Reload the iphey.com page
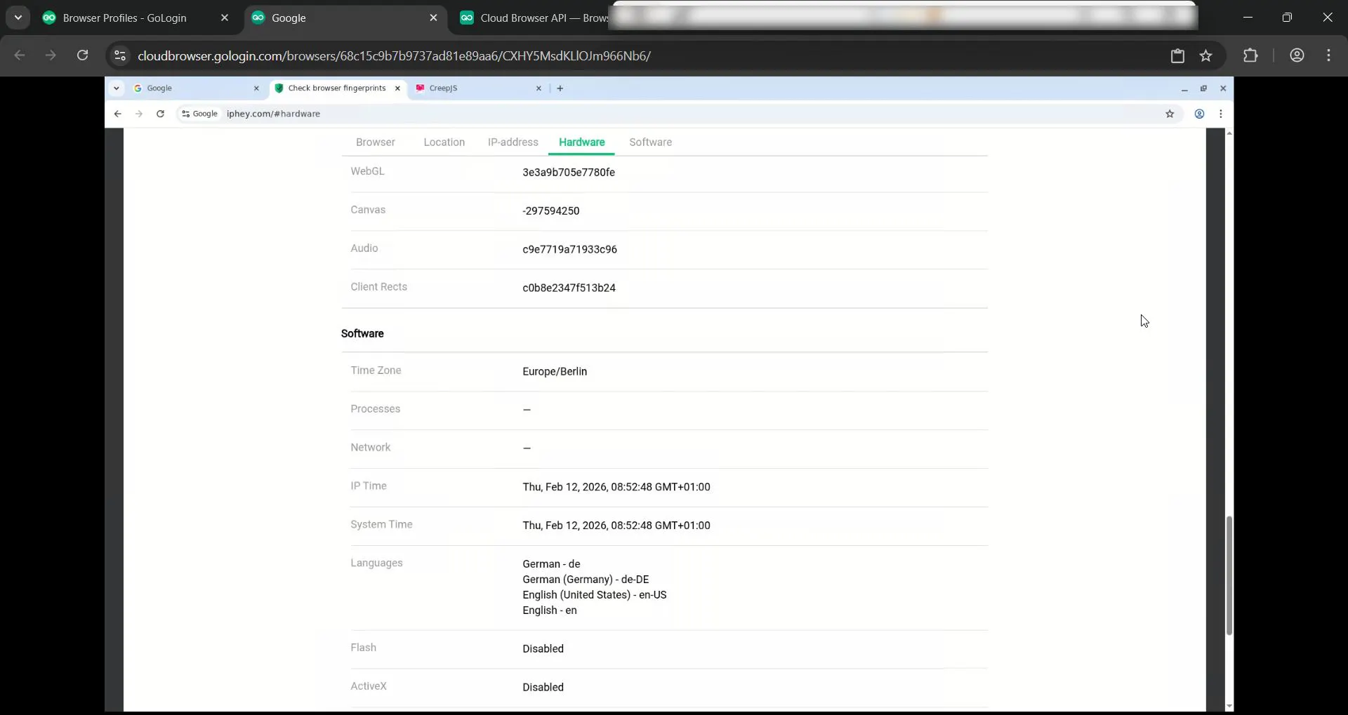The image size is (1348, 715). coord(160,114)
